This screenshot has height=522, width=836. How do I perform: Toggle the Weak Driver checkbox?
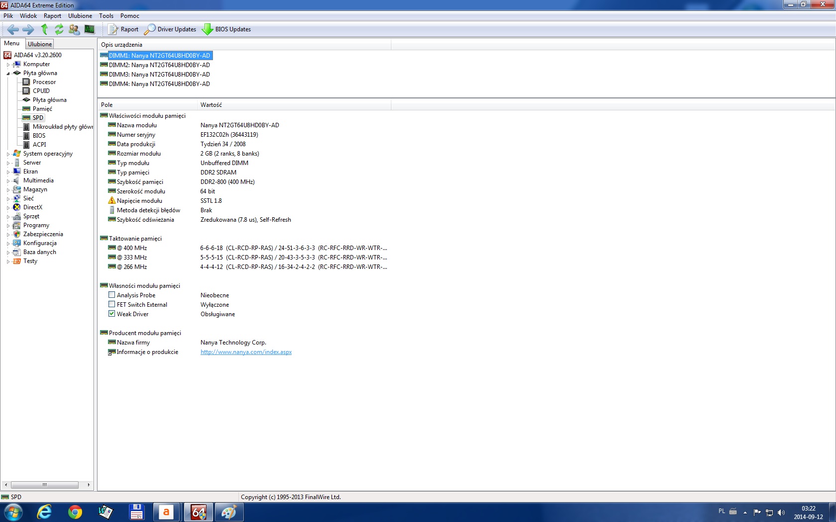click(112, 314)
